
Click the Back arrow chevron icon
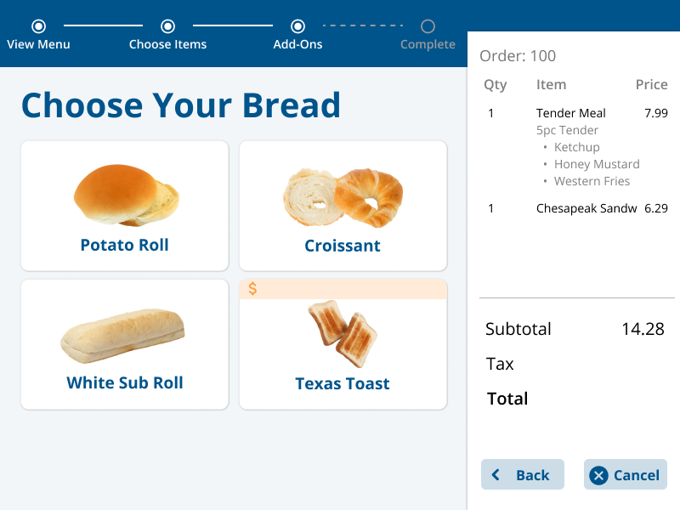coord(496,475)
